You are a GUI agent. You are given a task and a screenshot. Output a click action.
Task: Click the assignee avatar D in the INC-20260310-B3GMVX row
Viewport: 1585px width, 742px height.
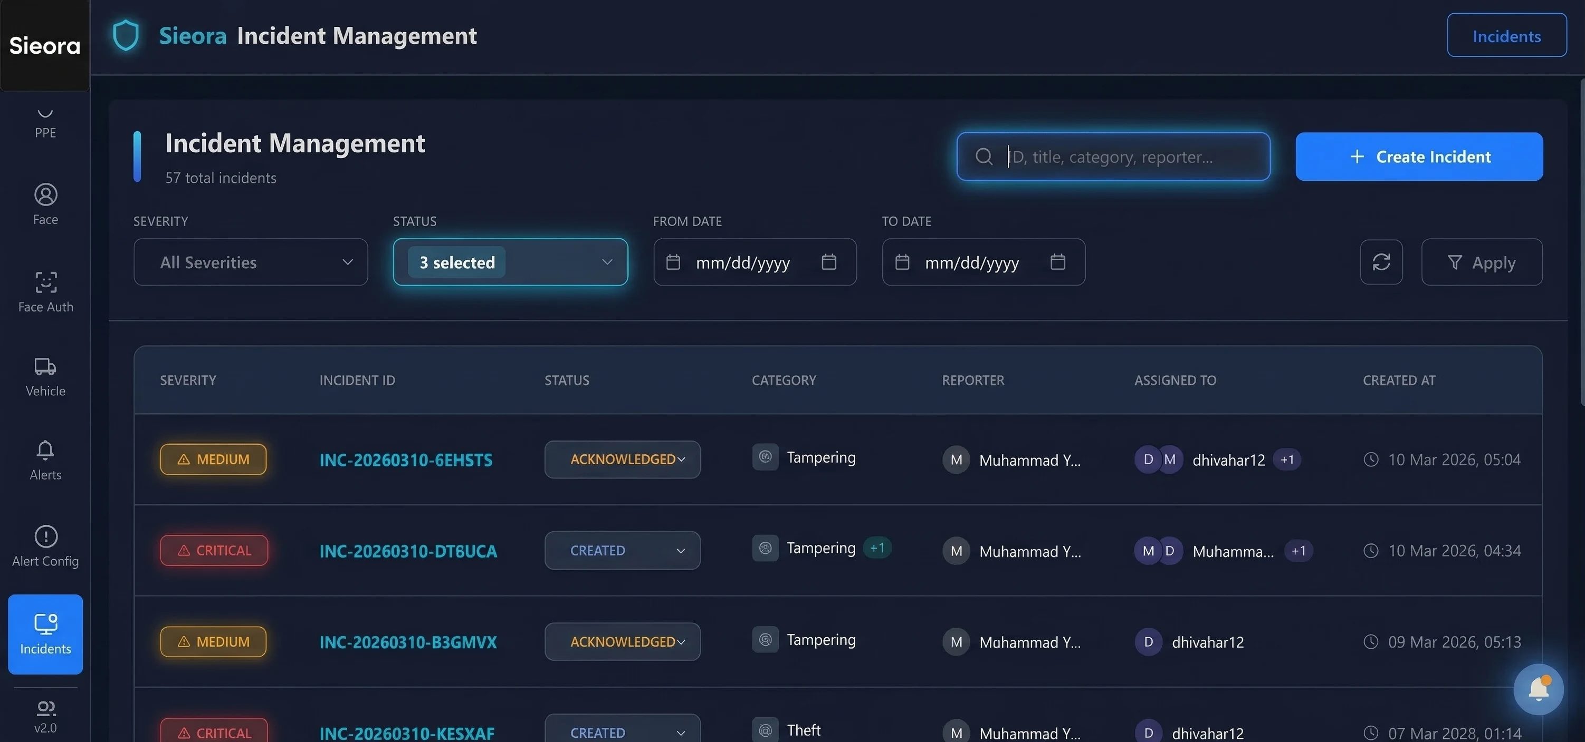(x=1148, y=642)
